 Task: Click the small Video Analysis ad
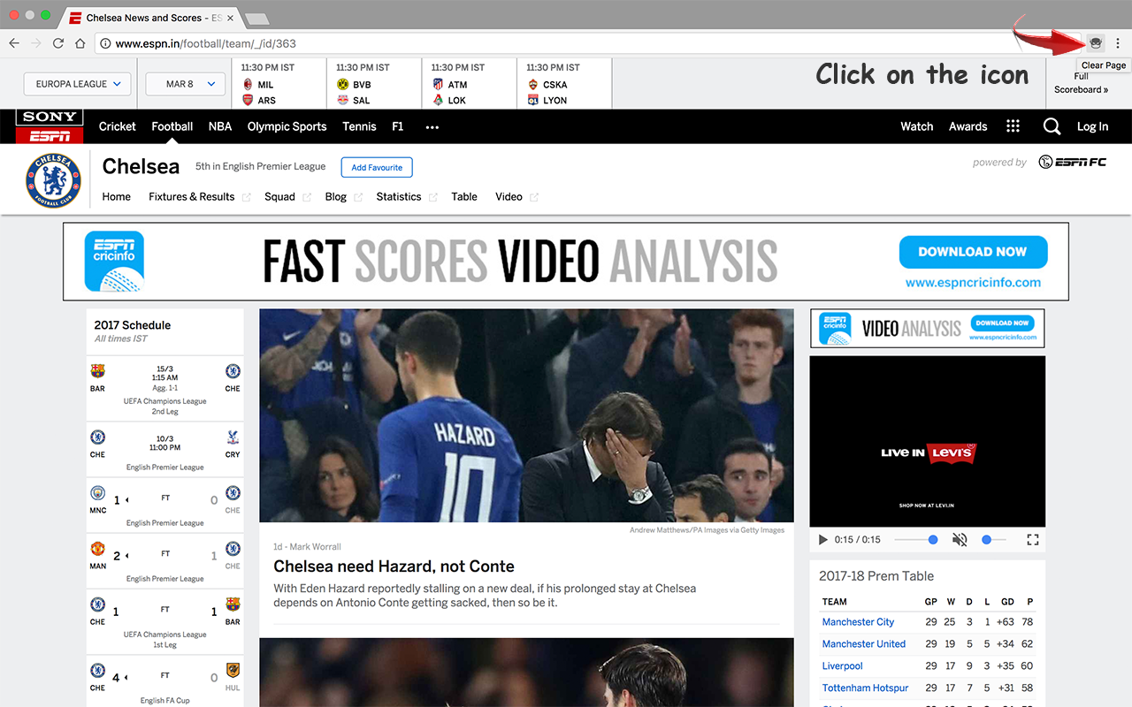coord(927,328)
